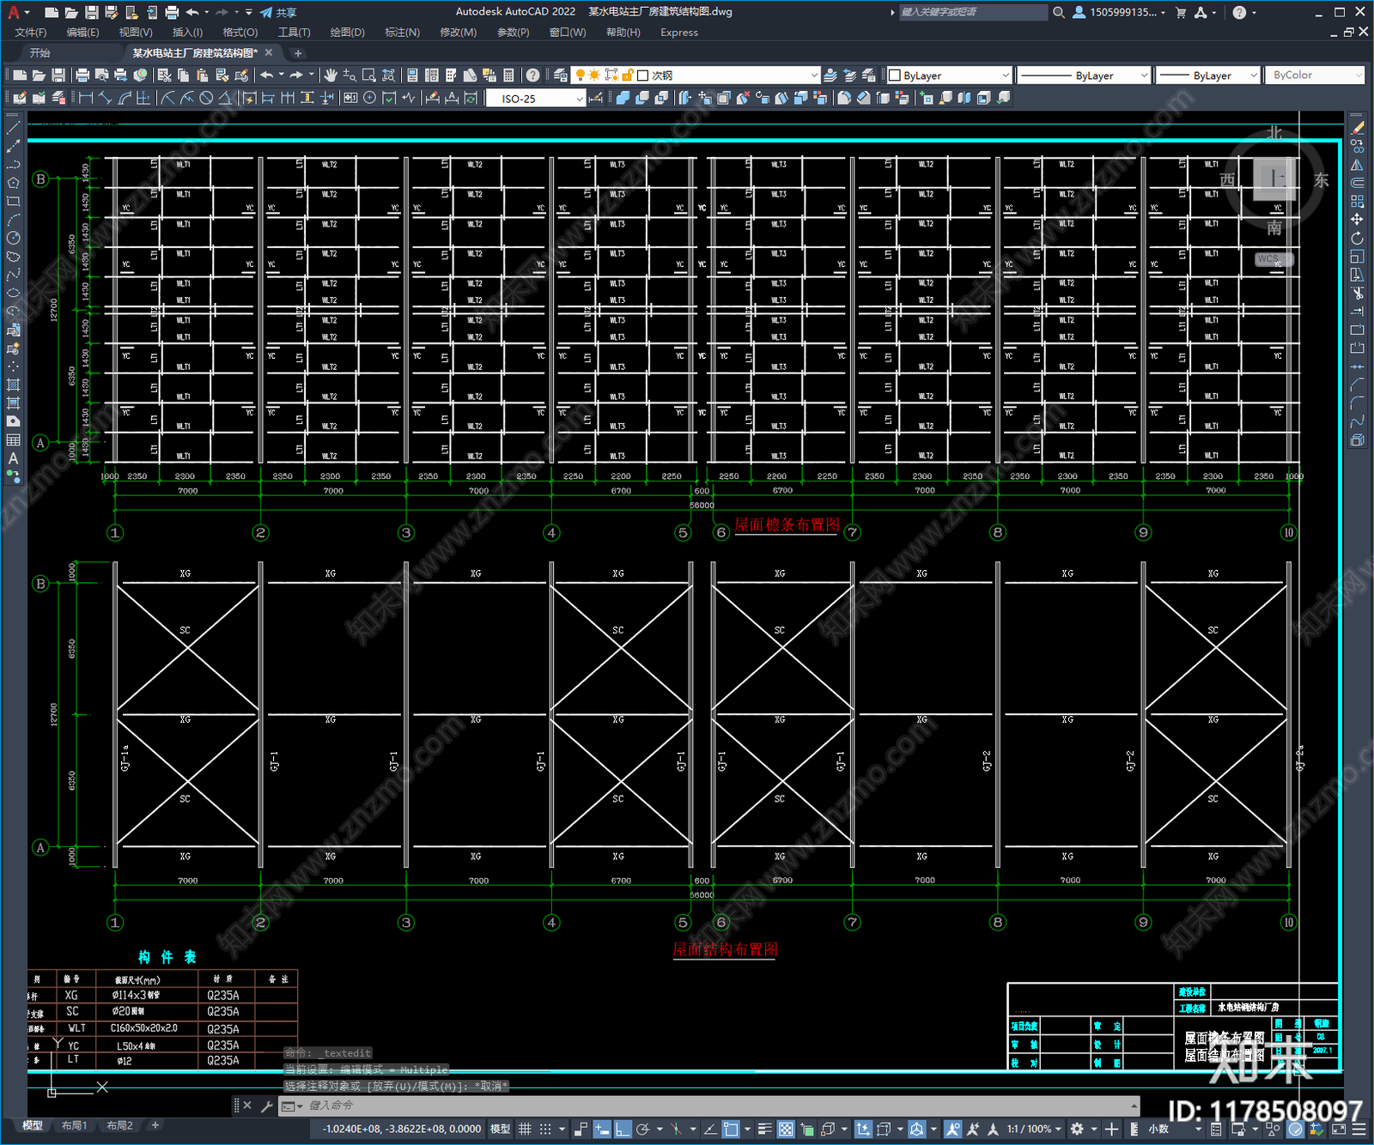The width and height of the screenshot is (1374, 1145).
Task: Click the Quick Calculator icon
Action: [x=509, y=76]
